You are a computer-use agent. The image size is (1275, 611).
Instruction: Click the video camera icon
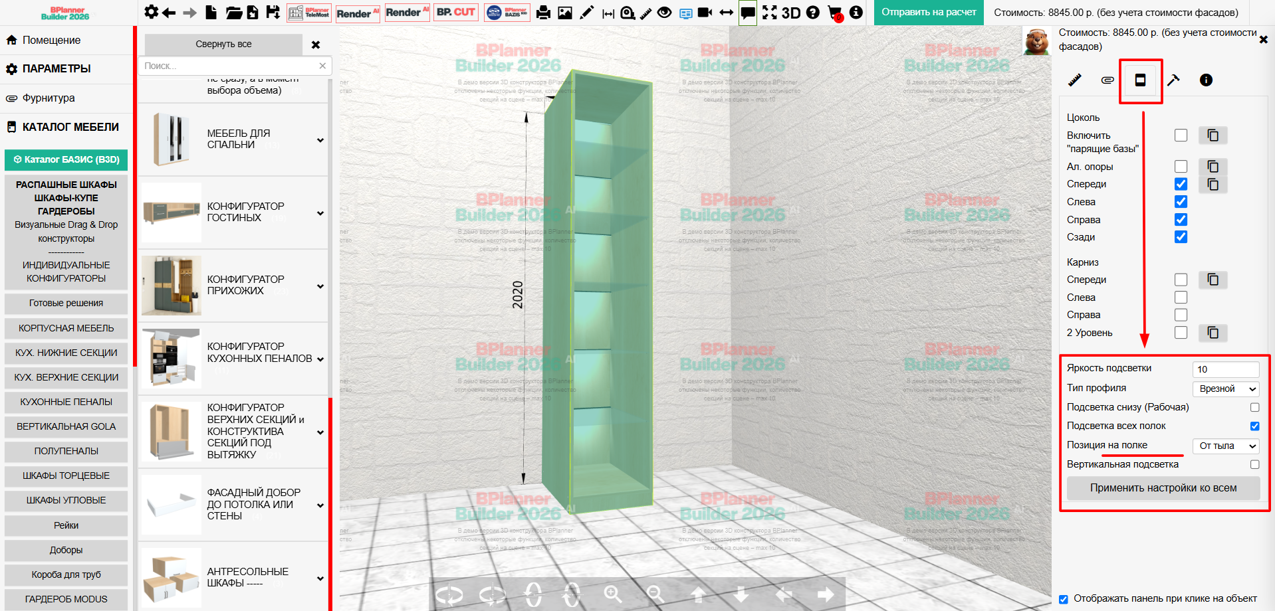coord(705,13)
